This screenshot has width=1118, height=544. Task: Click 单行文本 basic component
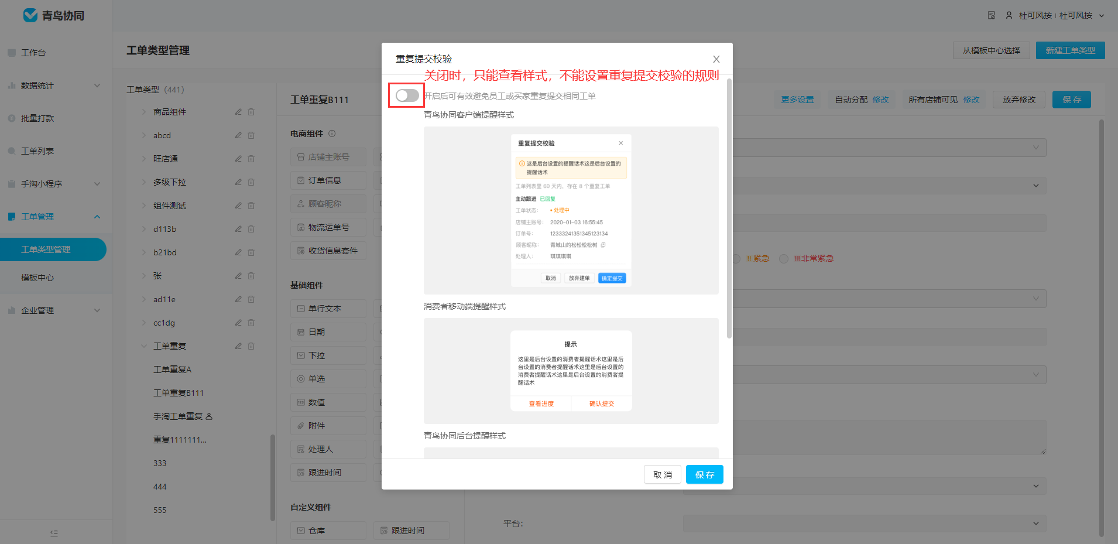coord(328,309)
